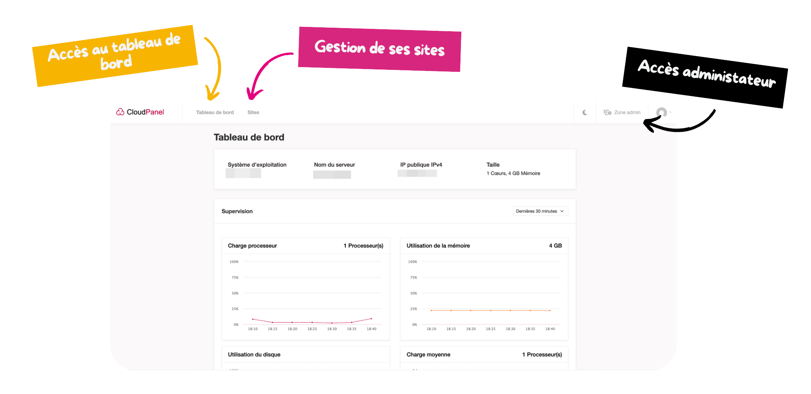Click the black "Accès administateur" label
Image resolution: width=811 pixels, height=394 pixels.
coord(705,76)
